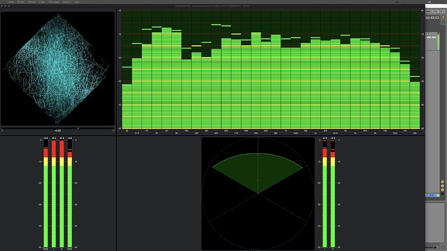Click the white circle show/hide button
This screenshot has width=447, height=251.
[x=442, y=186]
